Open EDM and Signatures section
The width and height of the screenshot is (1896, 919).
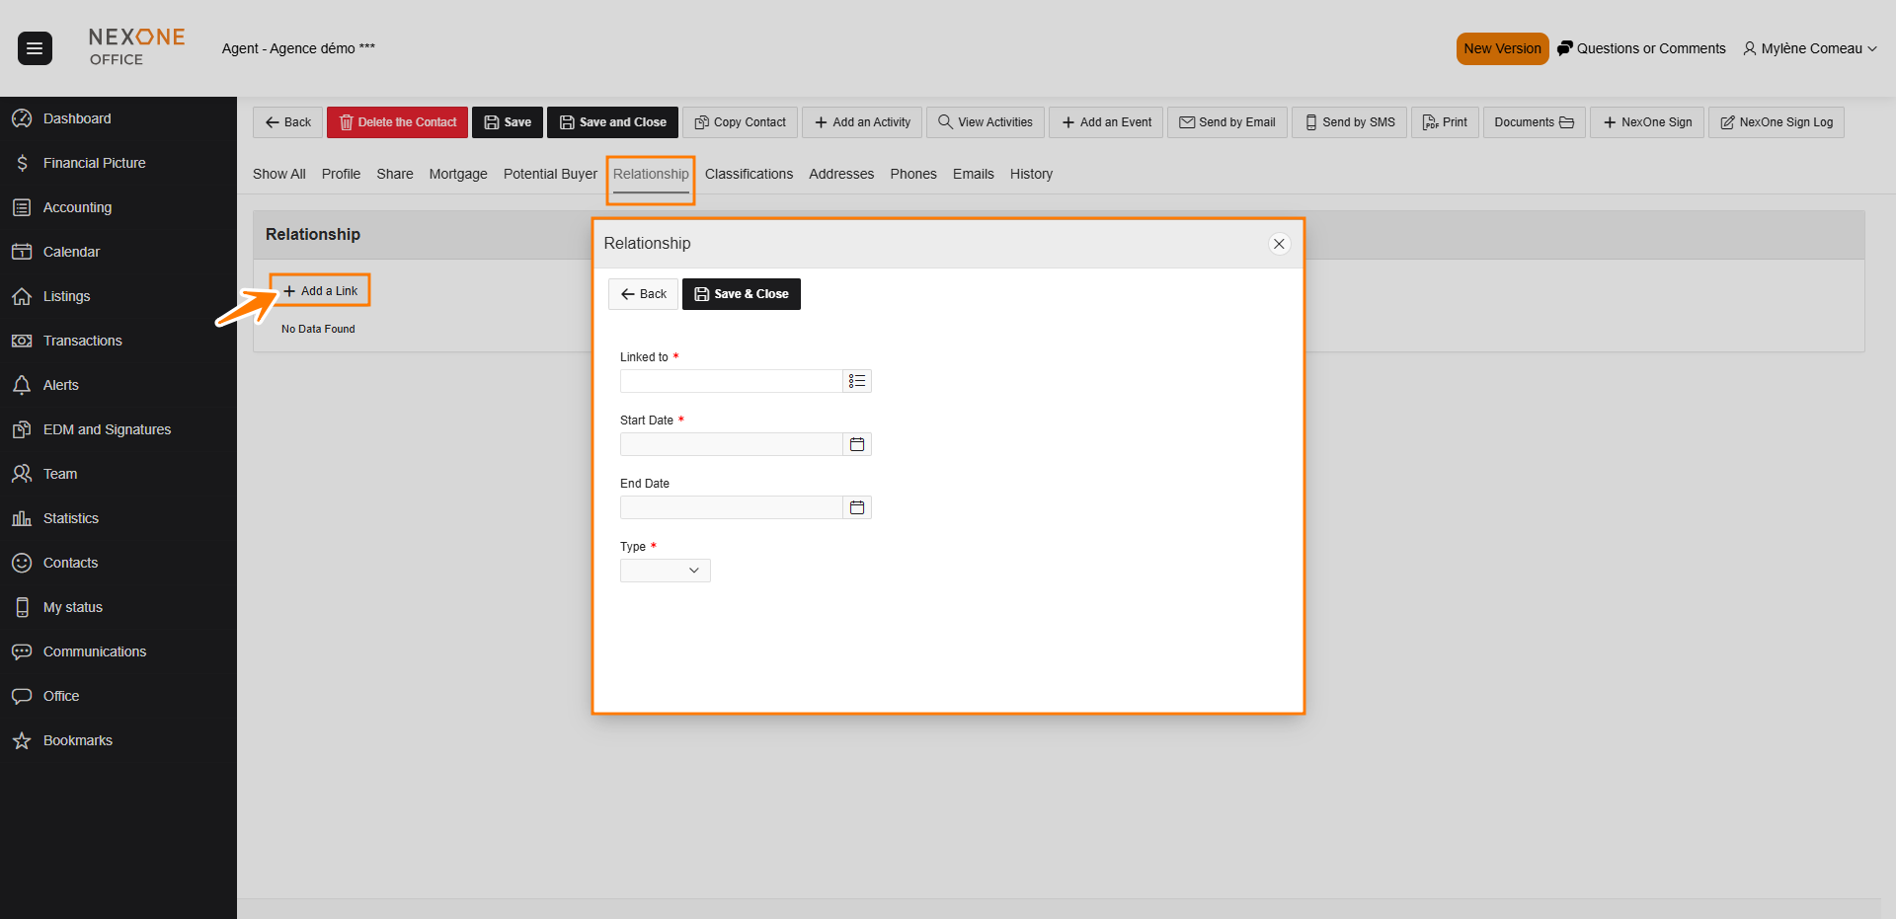point(107,429)
